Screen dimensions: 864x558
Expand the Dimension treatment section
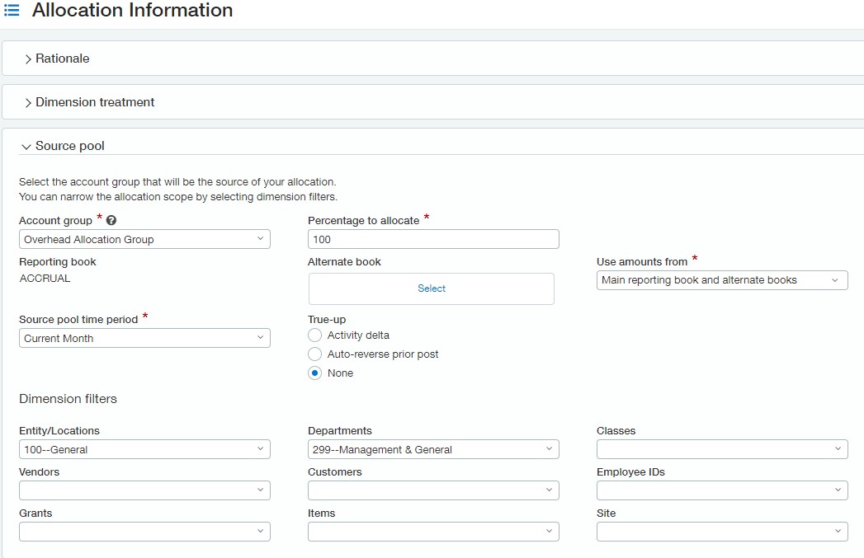click(94, 102)
